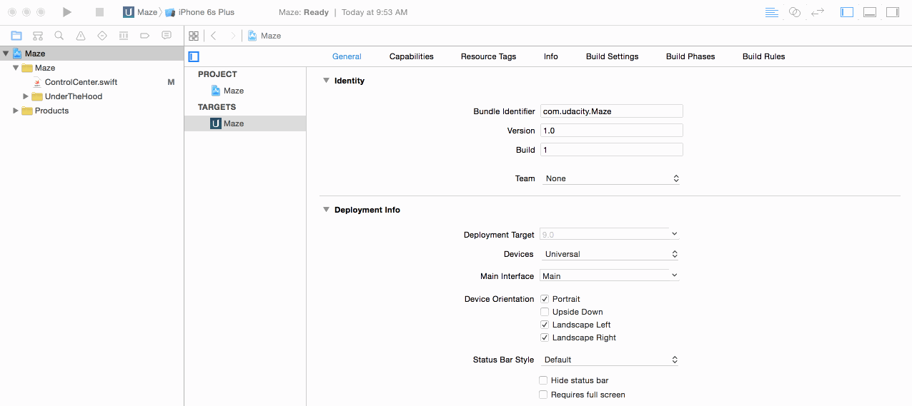
Task: Toggle the Utilities pane
Action: (893, 12)
